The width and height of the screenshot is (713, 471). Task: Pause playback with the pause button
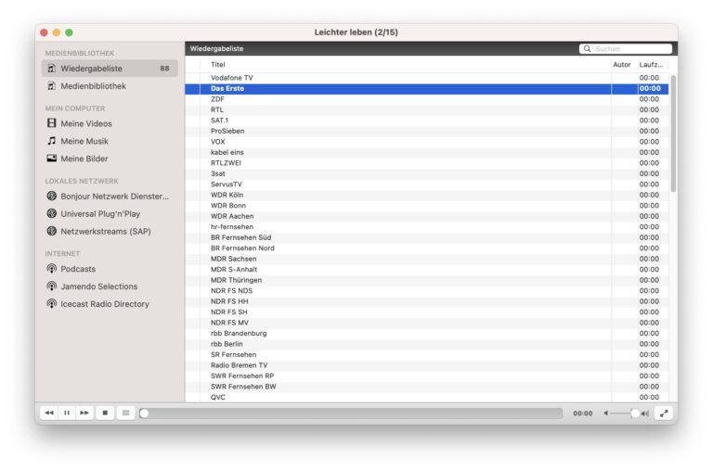(67, 413)
